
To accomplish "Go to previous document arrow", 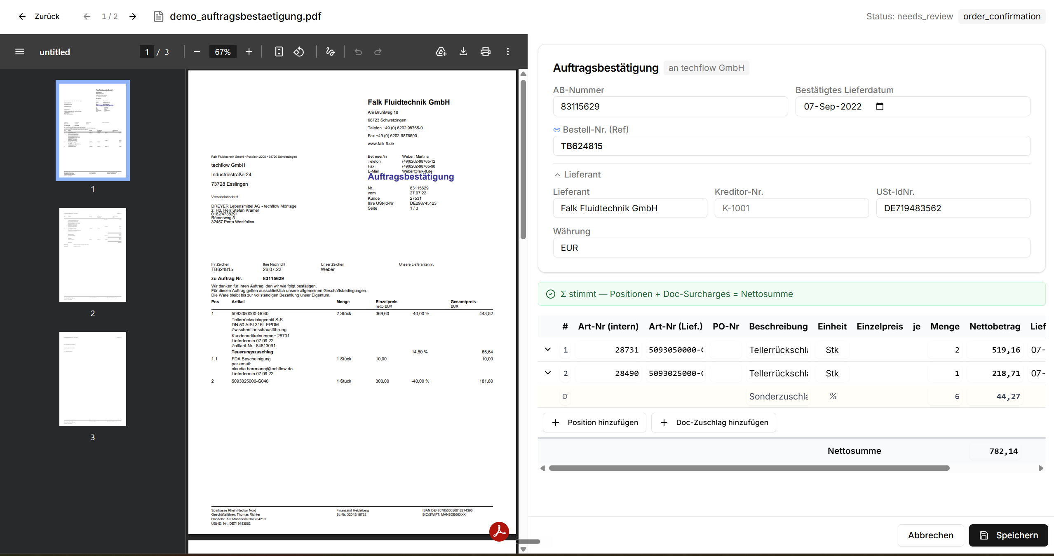I will (87, 16).
